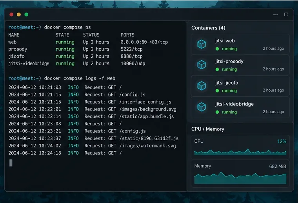Viewport: 298px width, 203px height.
Task: Click the running state in the web row
Action: [x=65, y=42]
